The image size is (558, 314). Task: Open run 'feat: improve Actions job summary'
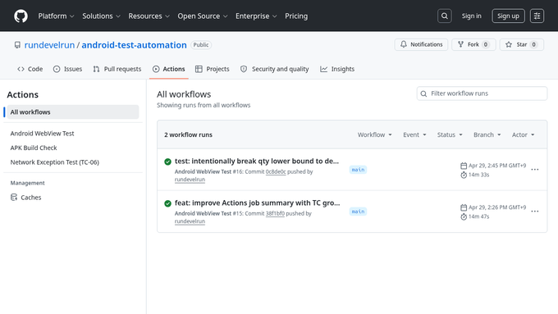pyautogui.click(x=258, y=203)
